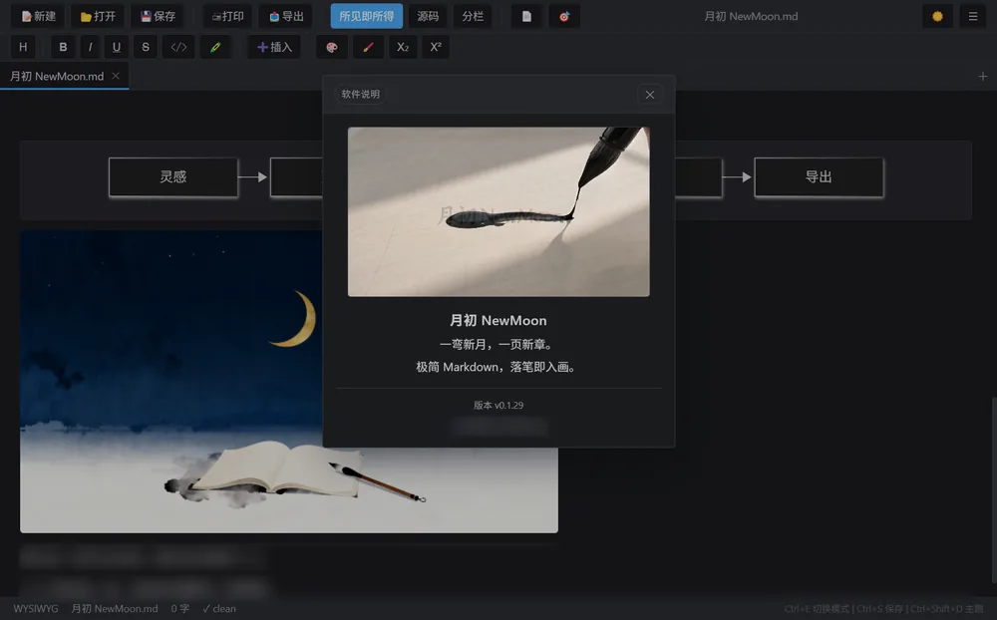Apply superscript formatting
This screenshot has width=997, height=620.
436,47
